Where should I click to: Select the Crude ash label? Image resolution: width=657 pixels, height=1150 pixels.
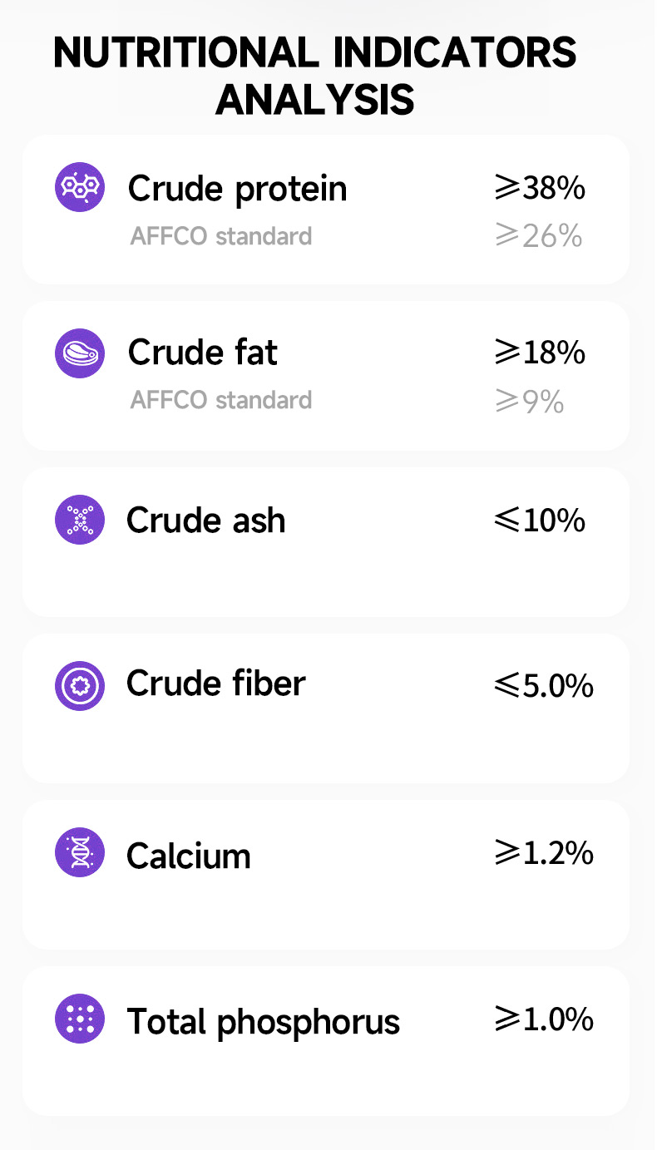(x=206, y=521)
